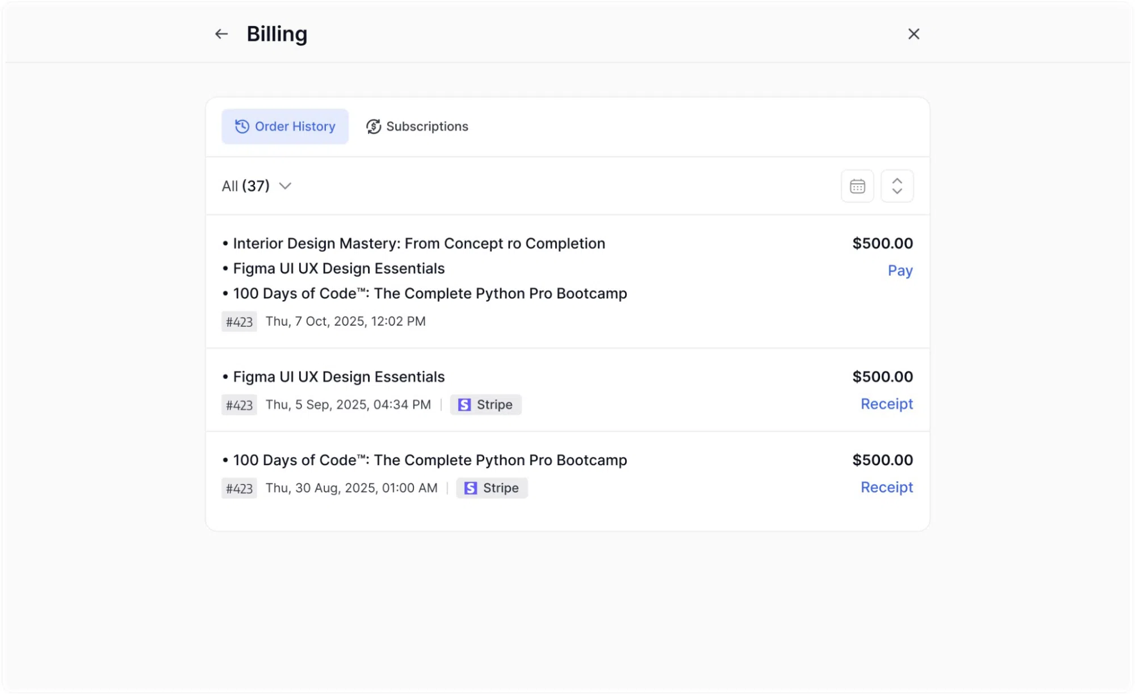Click the date "Thu, 5 Sep, 2025, 04:34 PM"
The height and width of the screenshot is (695, 1135).
(x=348, y=405)
